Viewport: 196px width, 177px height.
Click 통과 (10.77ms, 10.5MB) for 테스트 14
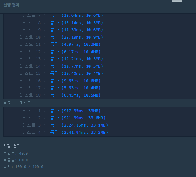click(77, 66)
